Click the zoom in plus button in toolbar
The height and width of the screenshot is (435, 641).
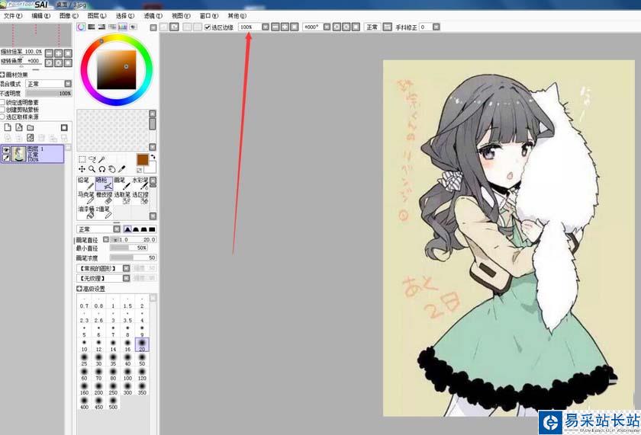click(x=285, y=27)
